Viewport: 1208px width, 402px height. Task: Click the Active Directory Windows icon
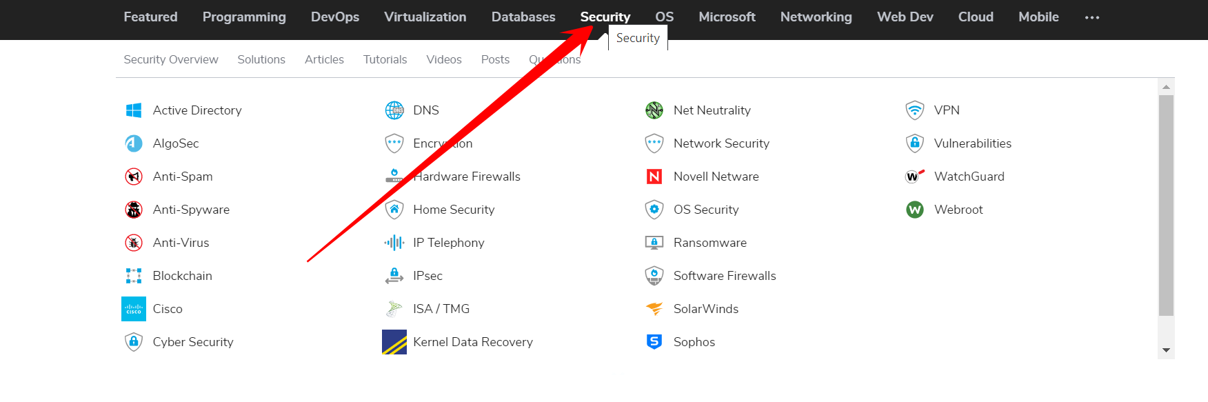point(134,110)
